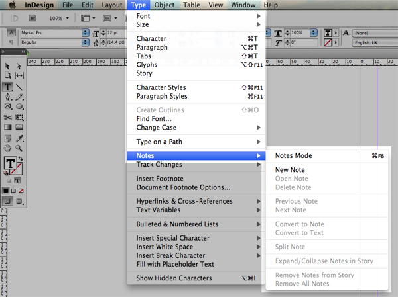This screenshot has width=398, height=297.
Task: Open the Object menu
Action: [165, 5]
